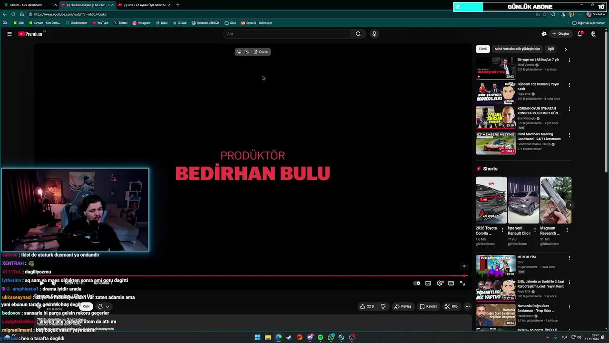609x343 pixels.
Task: Go back in browser history
Action: (x=5, y=14)
